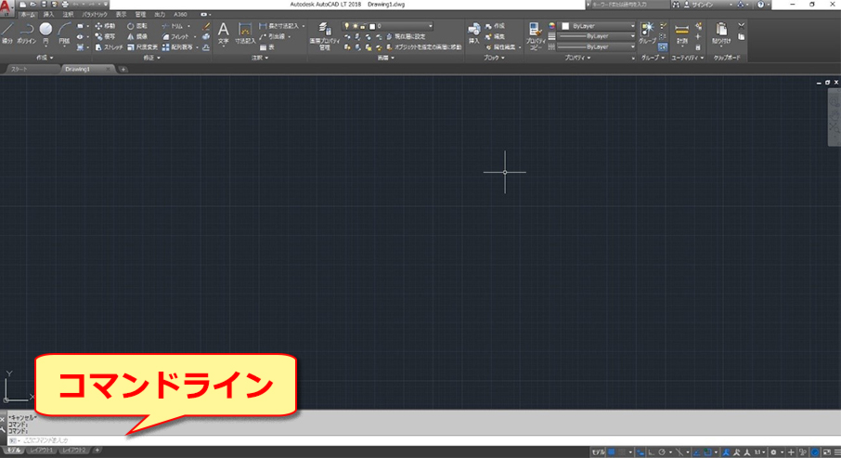Open the AutoCAD application menu button
Screen dimensions: 841x458
[6, 7]
